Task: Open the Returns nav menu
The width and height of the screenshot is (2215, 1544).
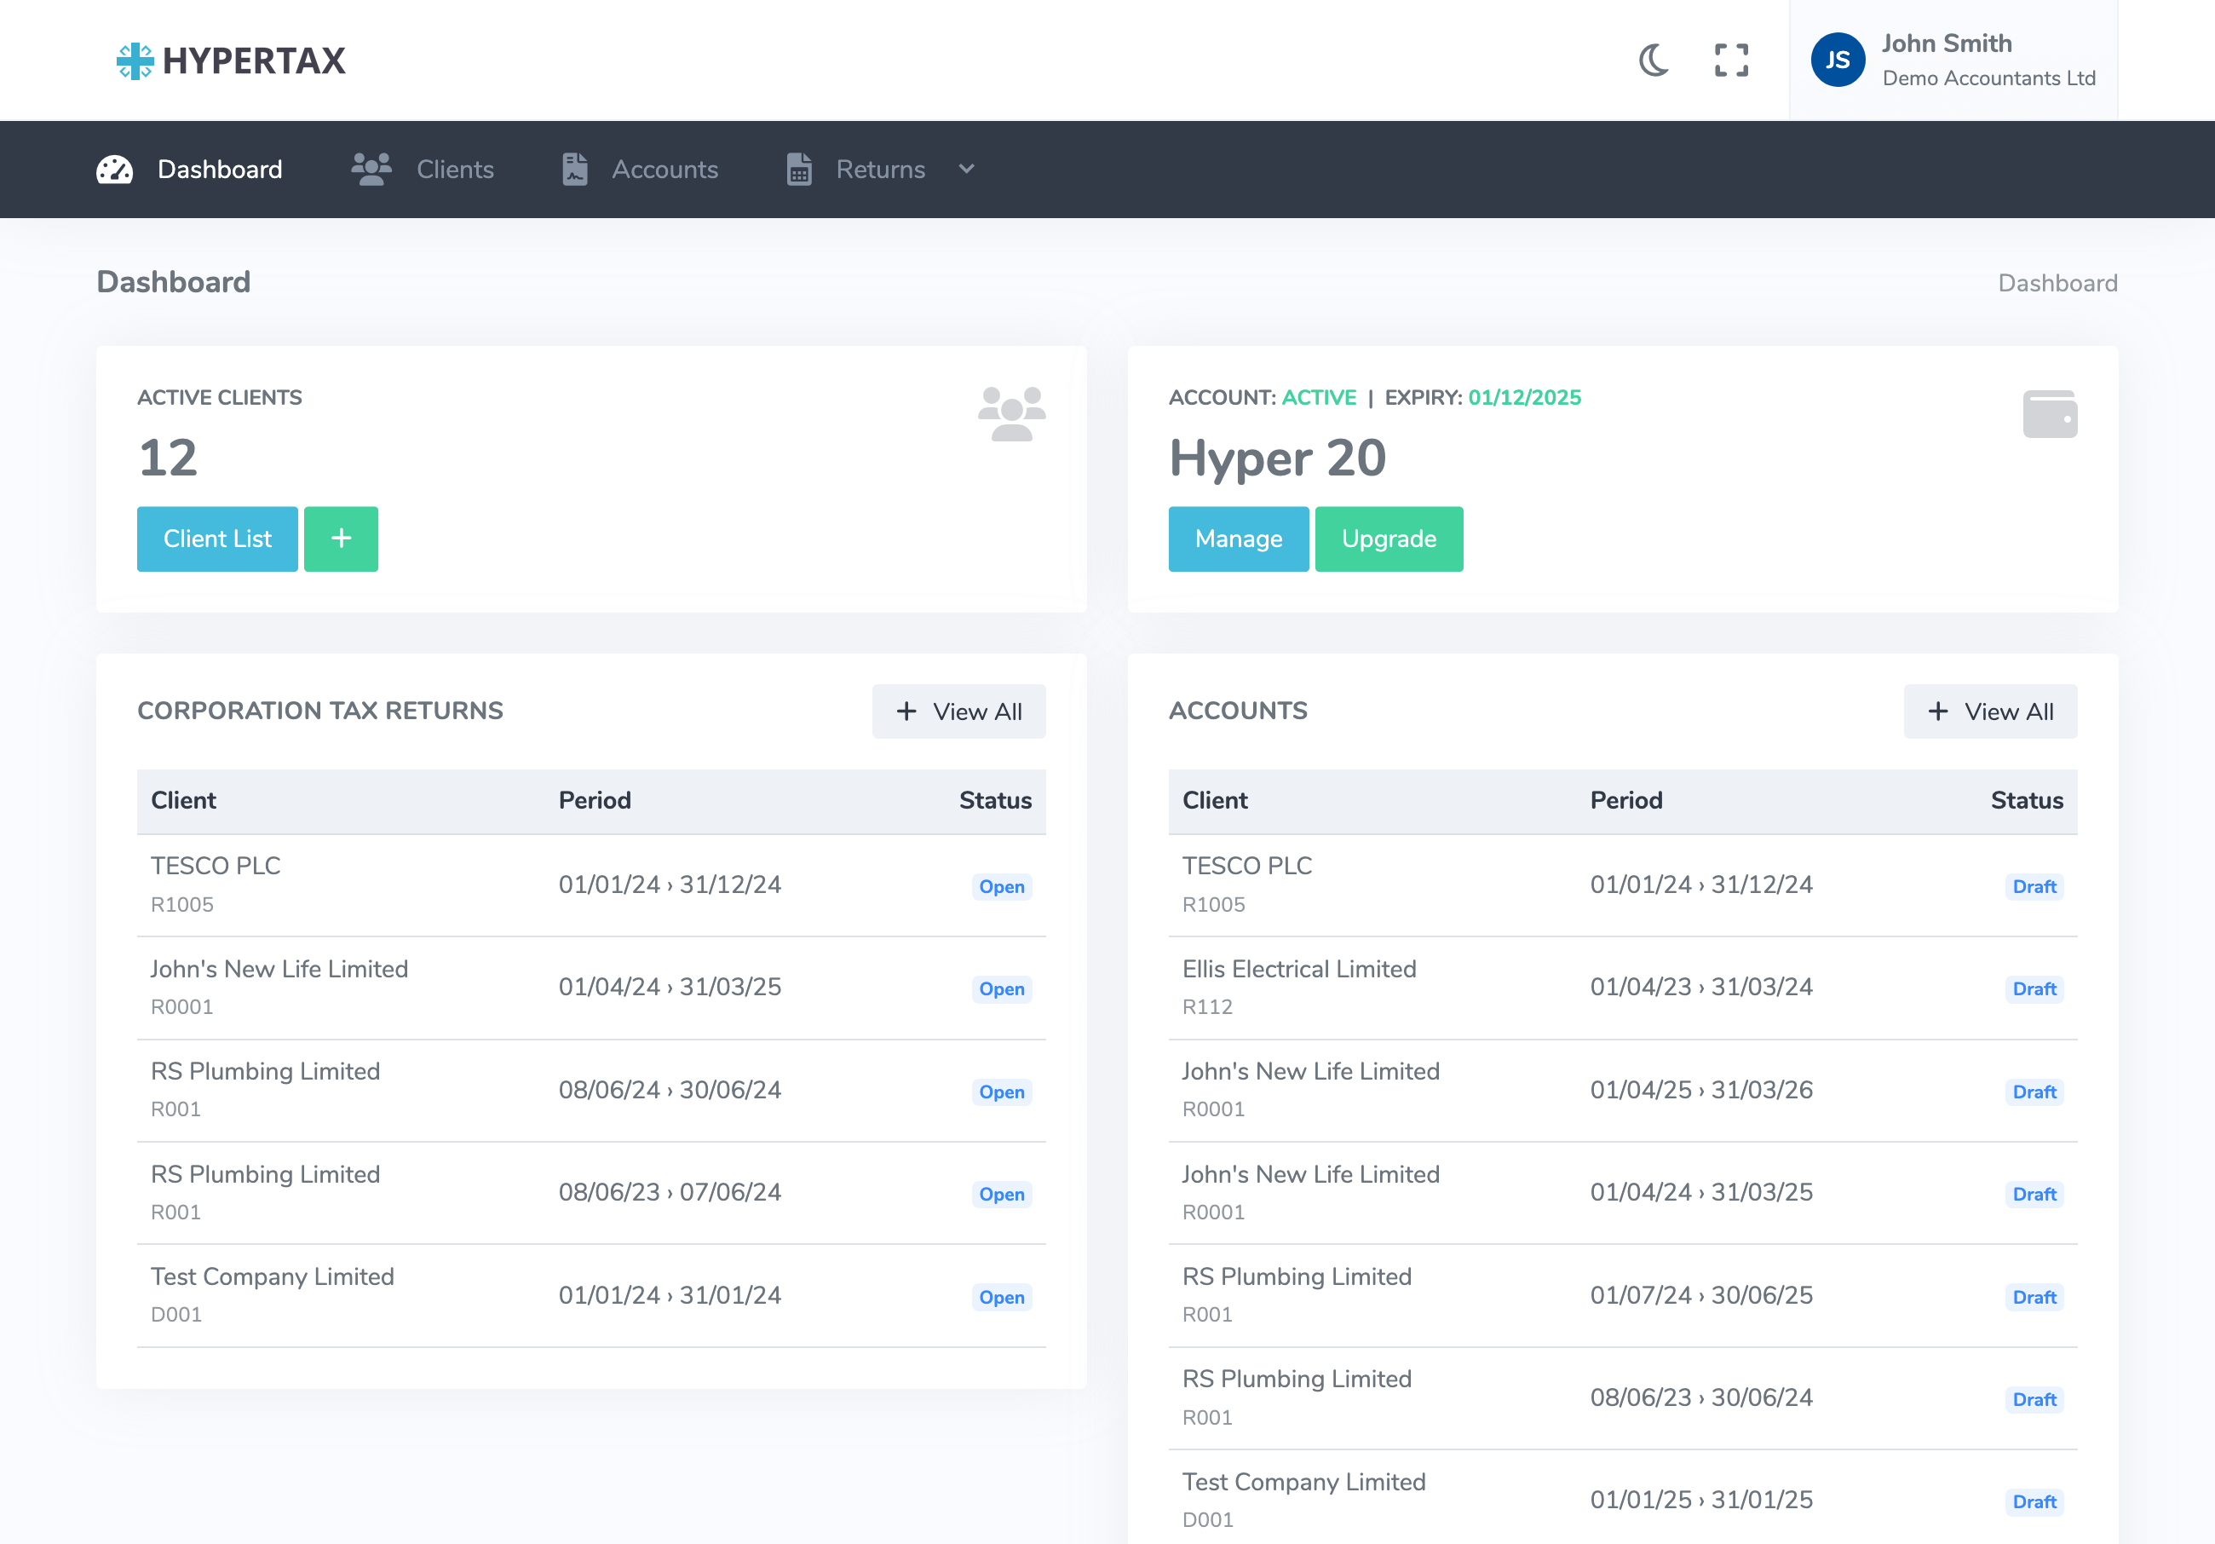Action: 881,170
